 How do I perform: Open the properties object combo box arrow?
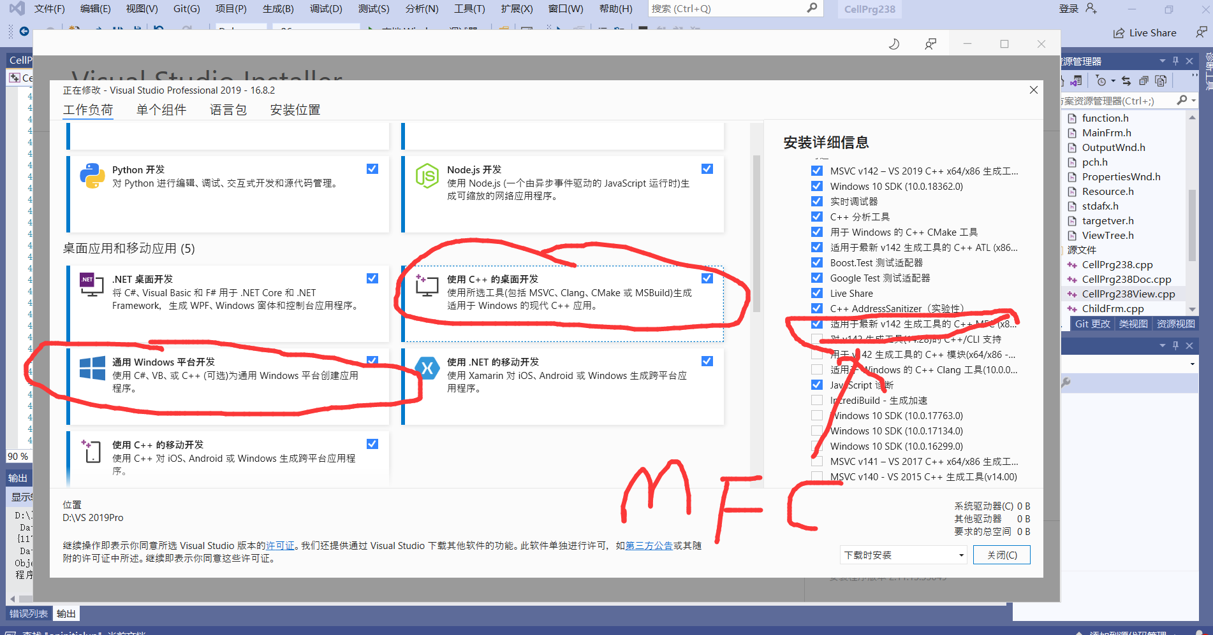coord(1193,364)
